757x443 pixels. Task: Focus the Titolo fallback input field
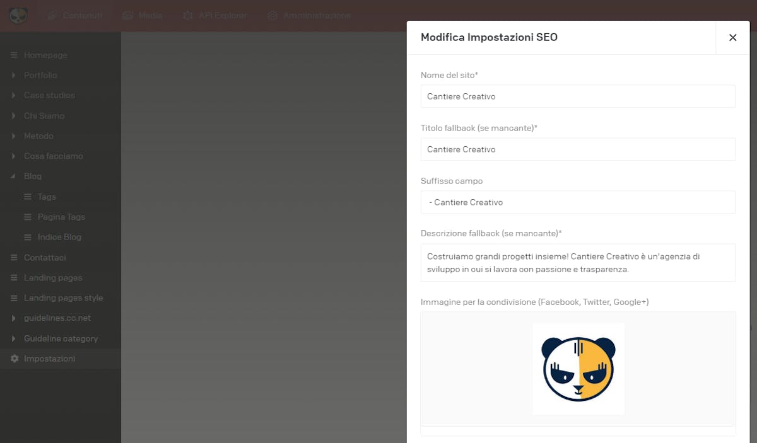578,149
